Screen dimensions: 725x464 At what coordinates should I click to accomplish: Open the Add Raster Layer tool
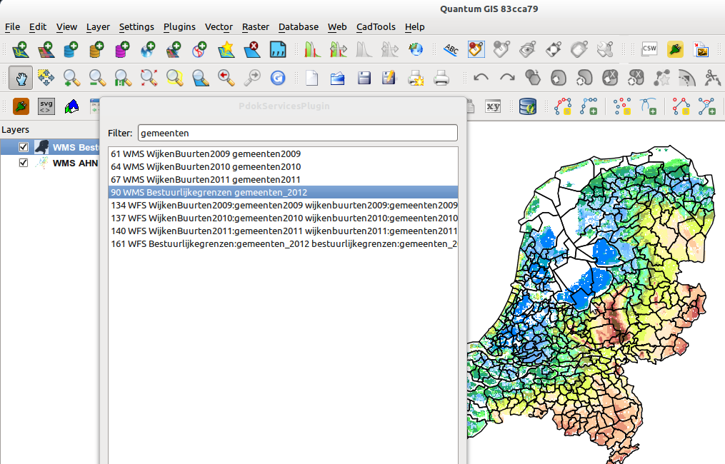(x=46, y=49)
